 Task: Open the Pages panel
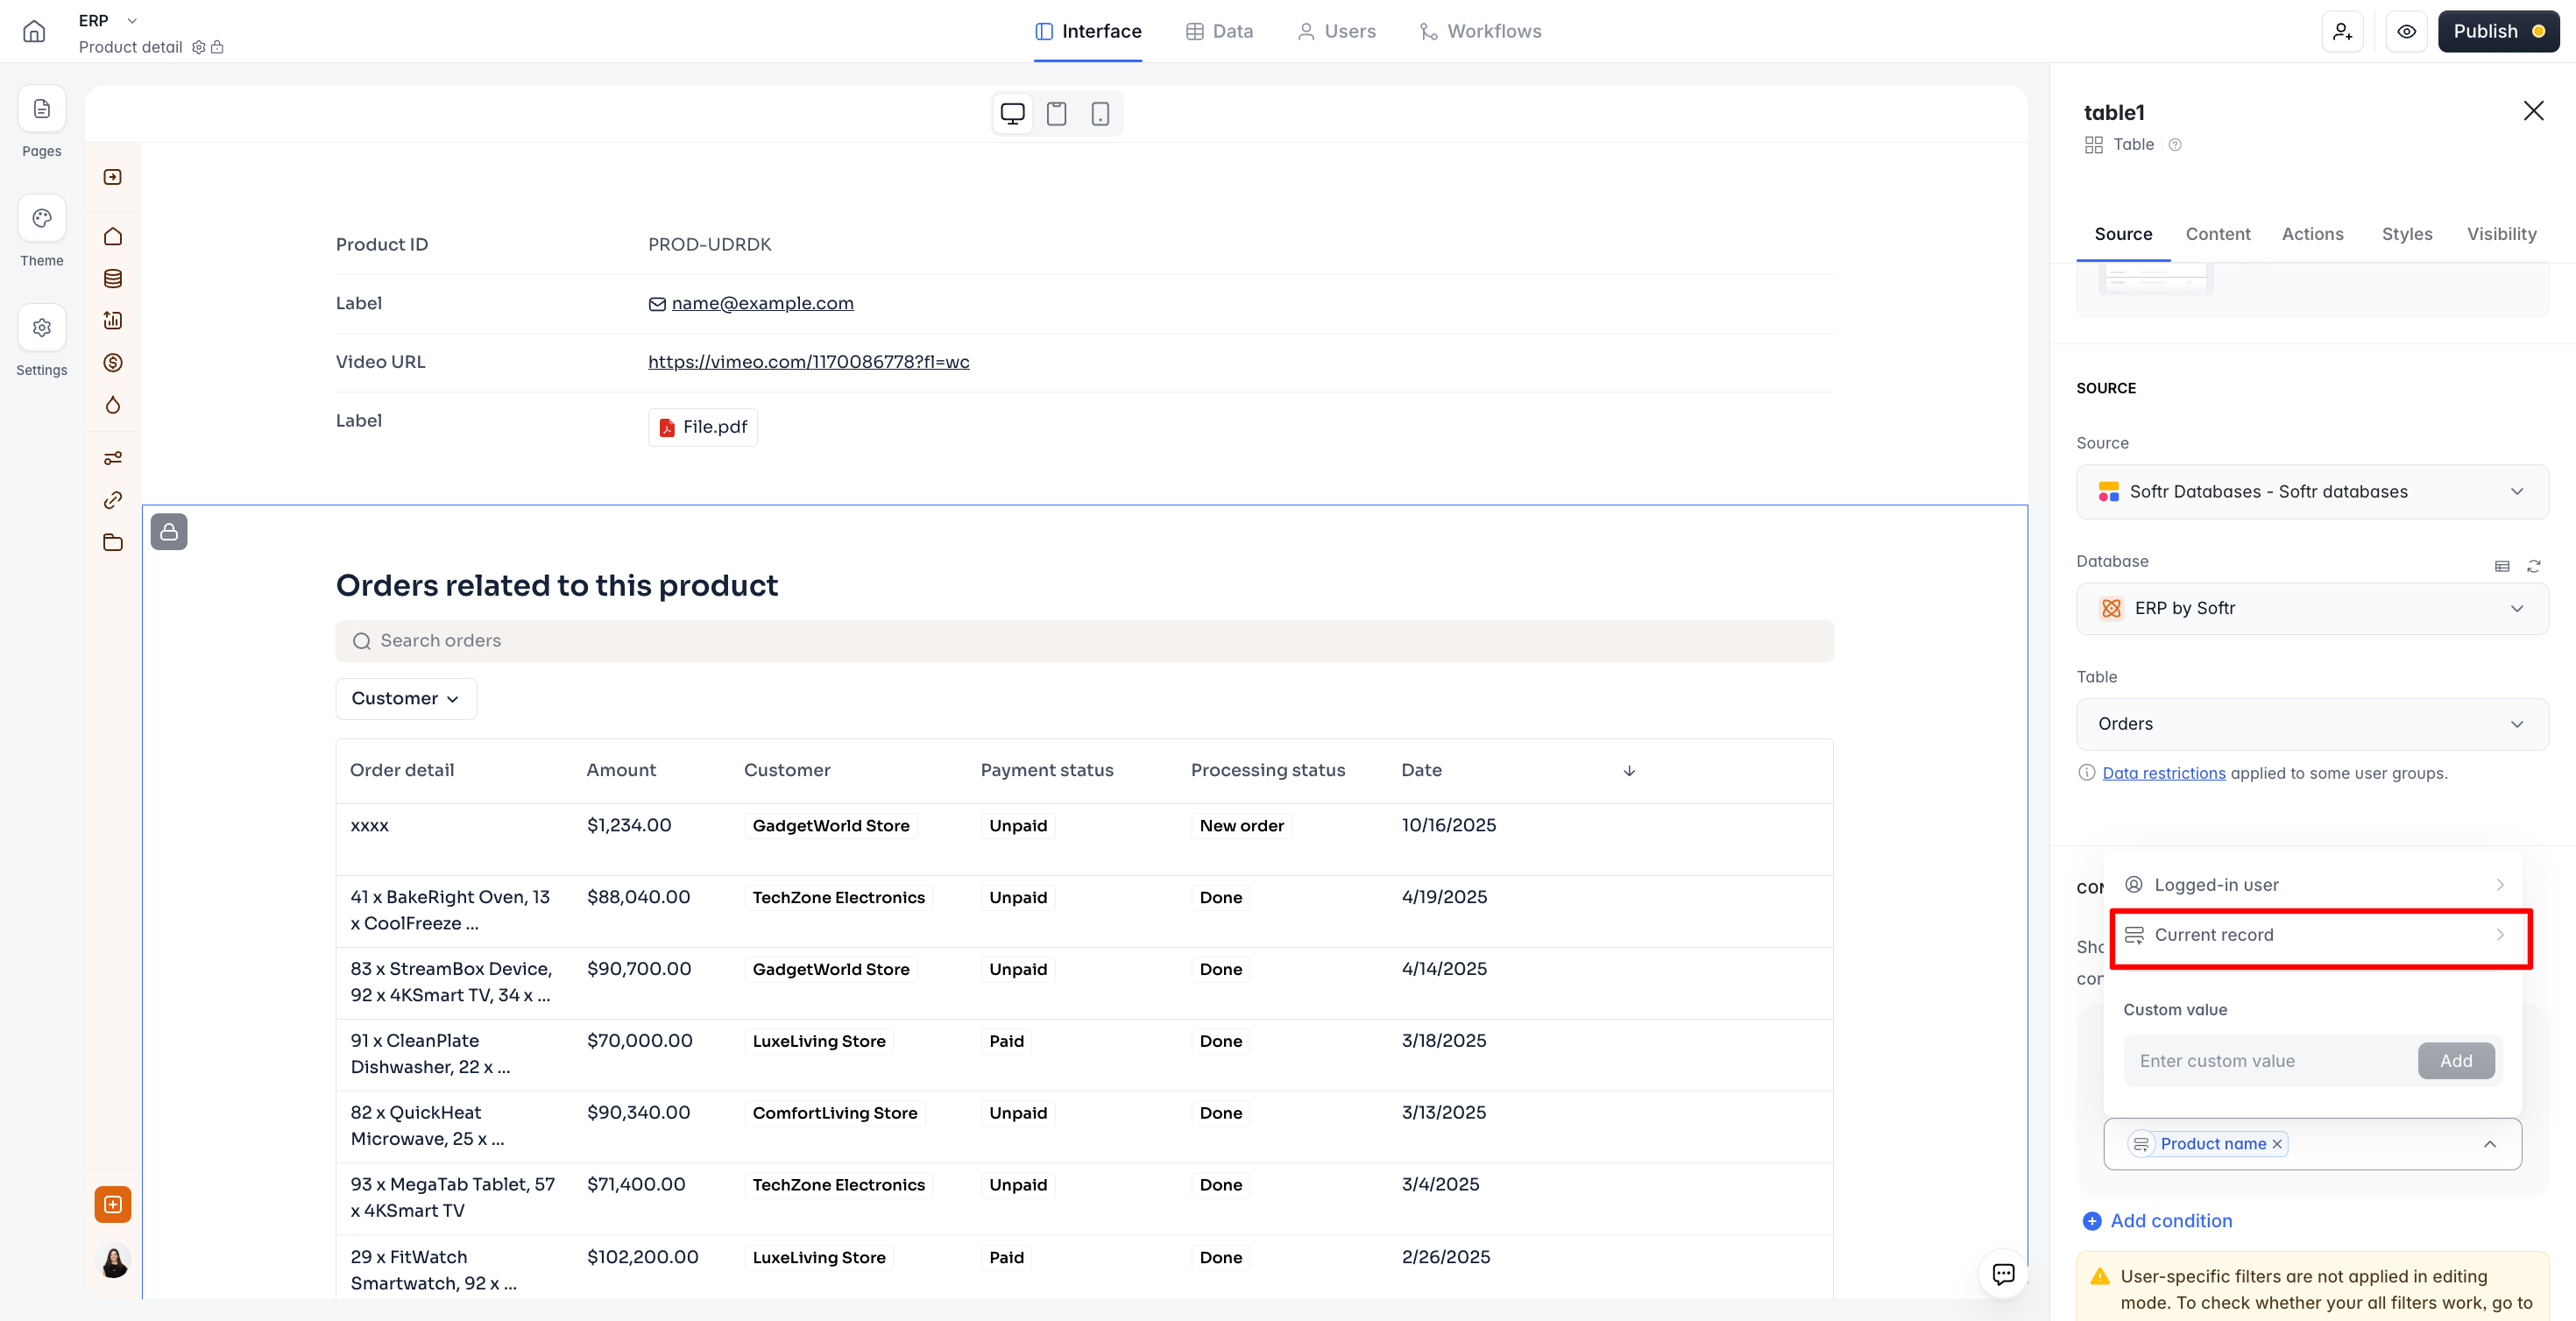[41, 109]
